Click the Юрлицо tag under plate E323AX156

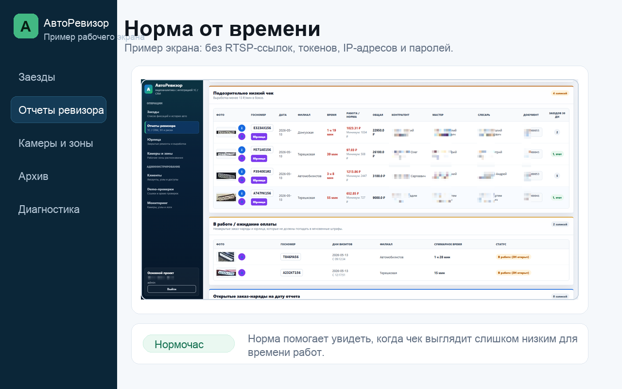pos(259,137)
